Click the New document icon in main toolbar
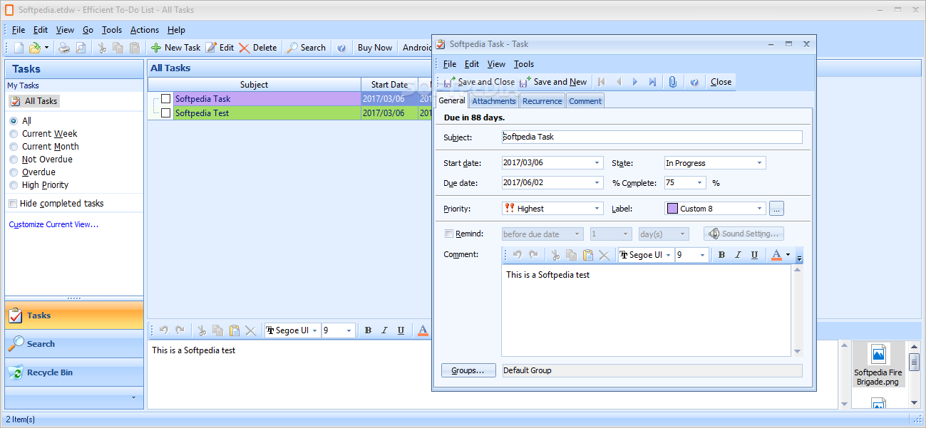The image size is (926, 428). click(19, 48)
